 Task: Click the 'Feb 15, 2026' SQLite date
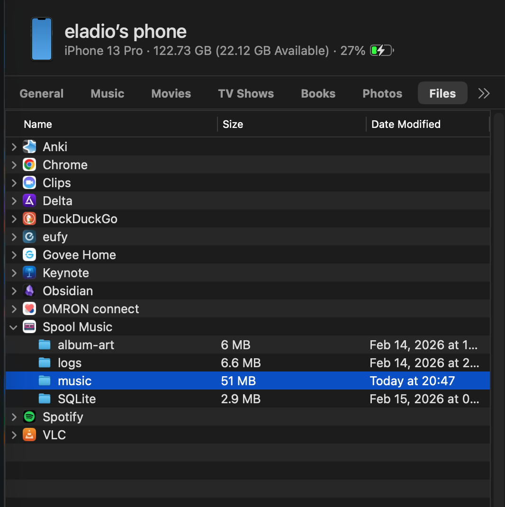point(424,399)
